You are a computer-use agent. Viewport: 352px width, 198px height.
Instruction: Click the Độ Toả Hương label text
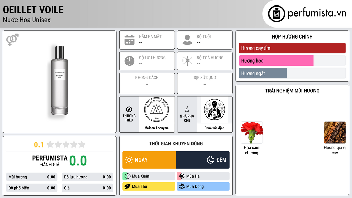tap(210, 58)
